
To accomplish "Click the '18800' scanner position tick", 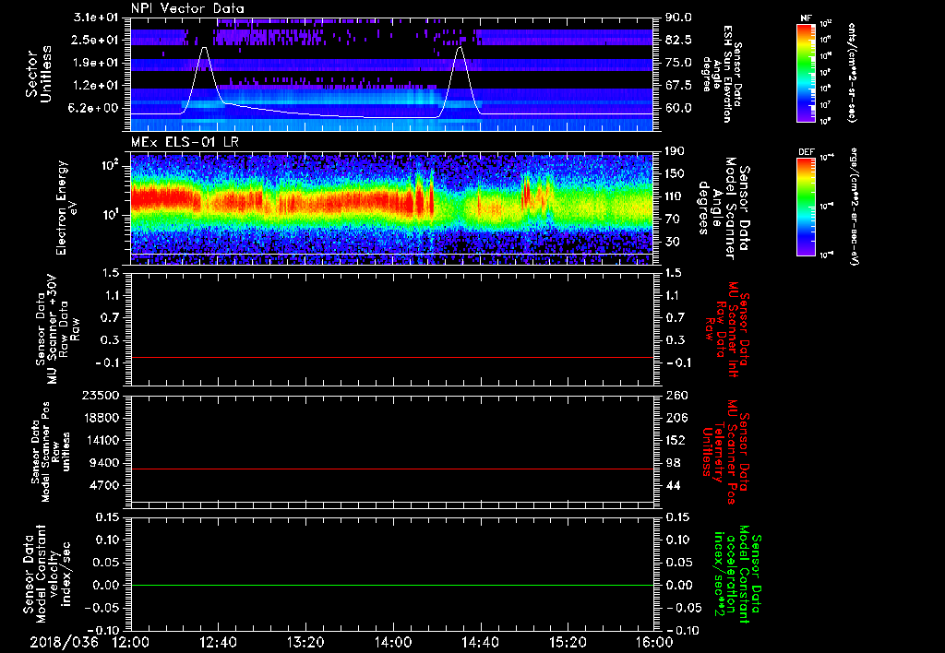I will point(102,418).
